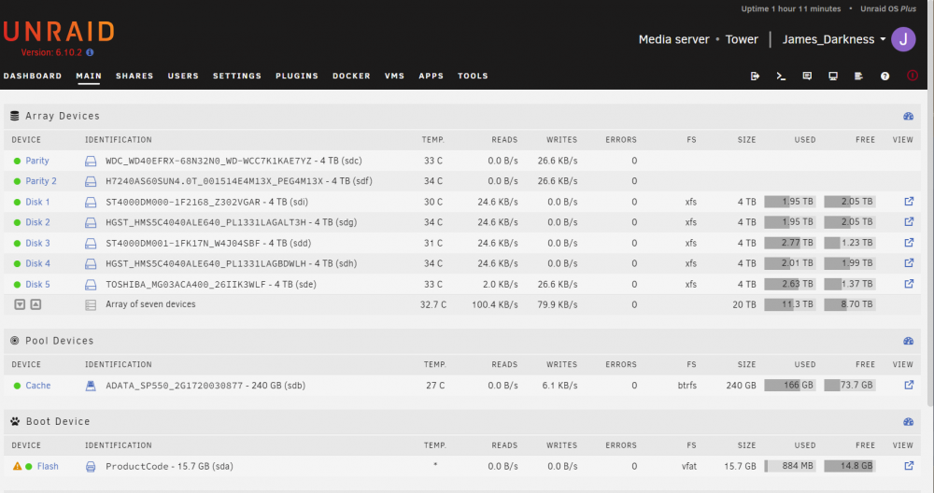Open the log viewer icon
This screenshot has width=934, height=493.
coord(858,77)
